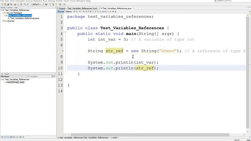Click the main breadcrumb at editor bottom
Viewport: 251px width, 141px height.
pyautogui.click(x=115, y=137)
